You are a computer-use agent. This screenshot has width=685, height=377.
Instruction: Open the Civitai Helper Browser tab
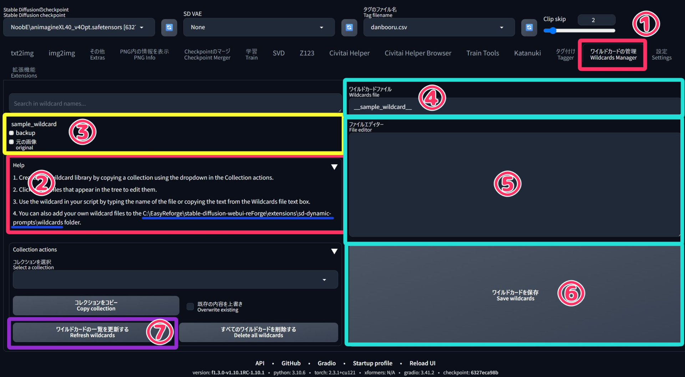coord(418,53)
